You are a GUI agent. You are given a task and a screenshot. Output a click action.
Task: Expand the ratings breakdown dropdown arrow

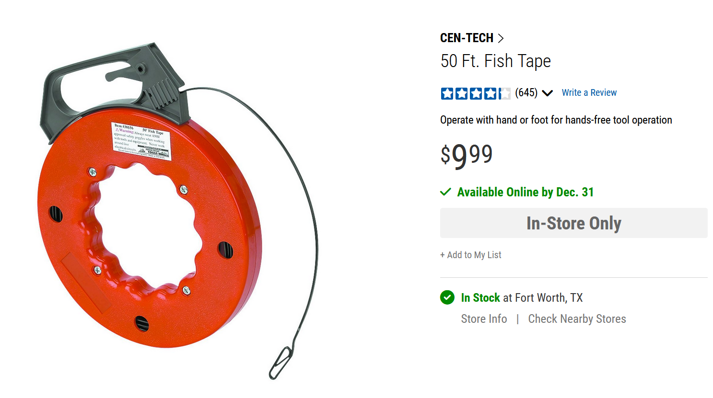point(547,93)
